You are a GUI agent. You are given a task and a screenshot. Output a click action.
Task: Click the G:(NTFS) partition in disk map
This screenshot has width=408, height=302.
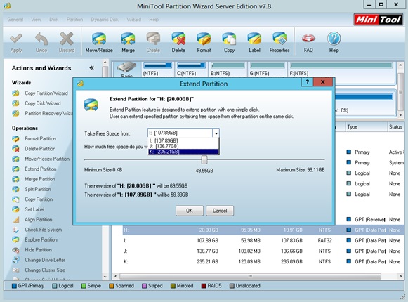[267, 70]
